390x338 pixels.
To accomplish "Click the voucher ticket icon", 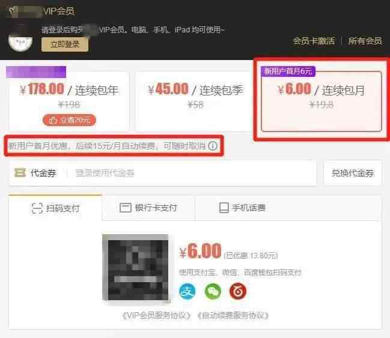I will tap(20, 173).
